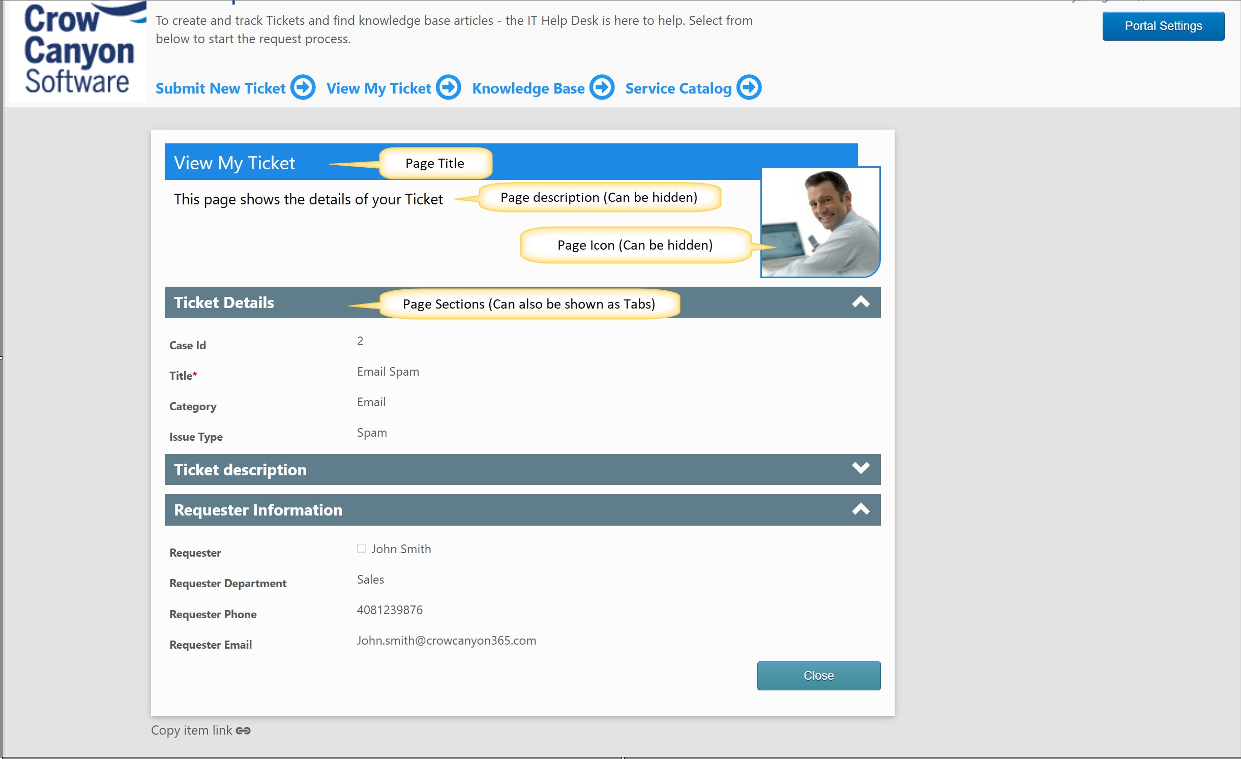Select the View My Ticket tab

pyautogui.click(x=378, y=87)
